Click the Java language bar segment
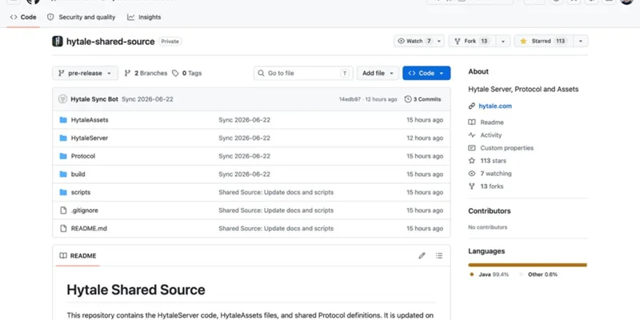640x320 pixels. (527, 265)
